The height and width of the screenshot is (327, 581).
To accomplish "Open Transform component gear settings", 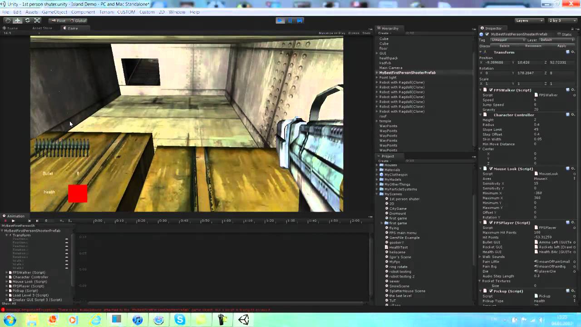I will [574, 52].
